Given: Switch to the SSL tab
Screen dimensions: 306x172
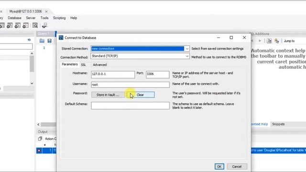Looking at the screenshot, I should (83, 65).
